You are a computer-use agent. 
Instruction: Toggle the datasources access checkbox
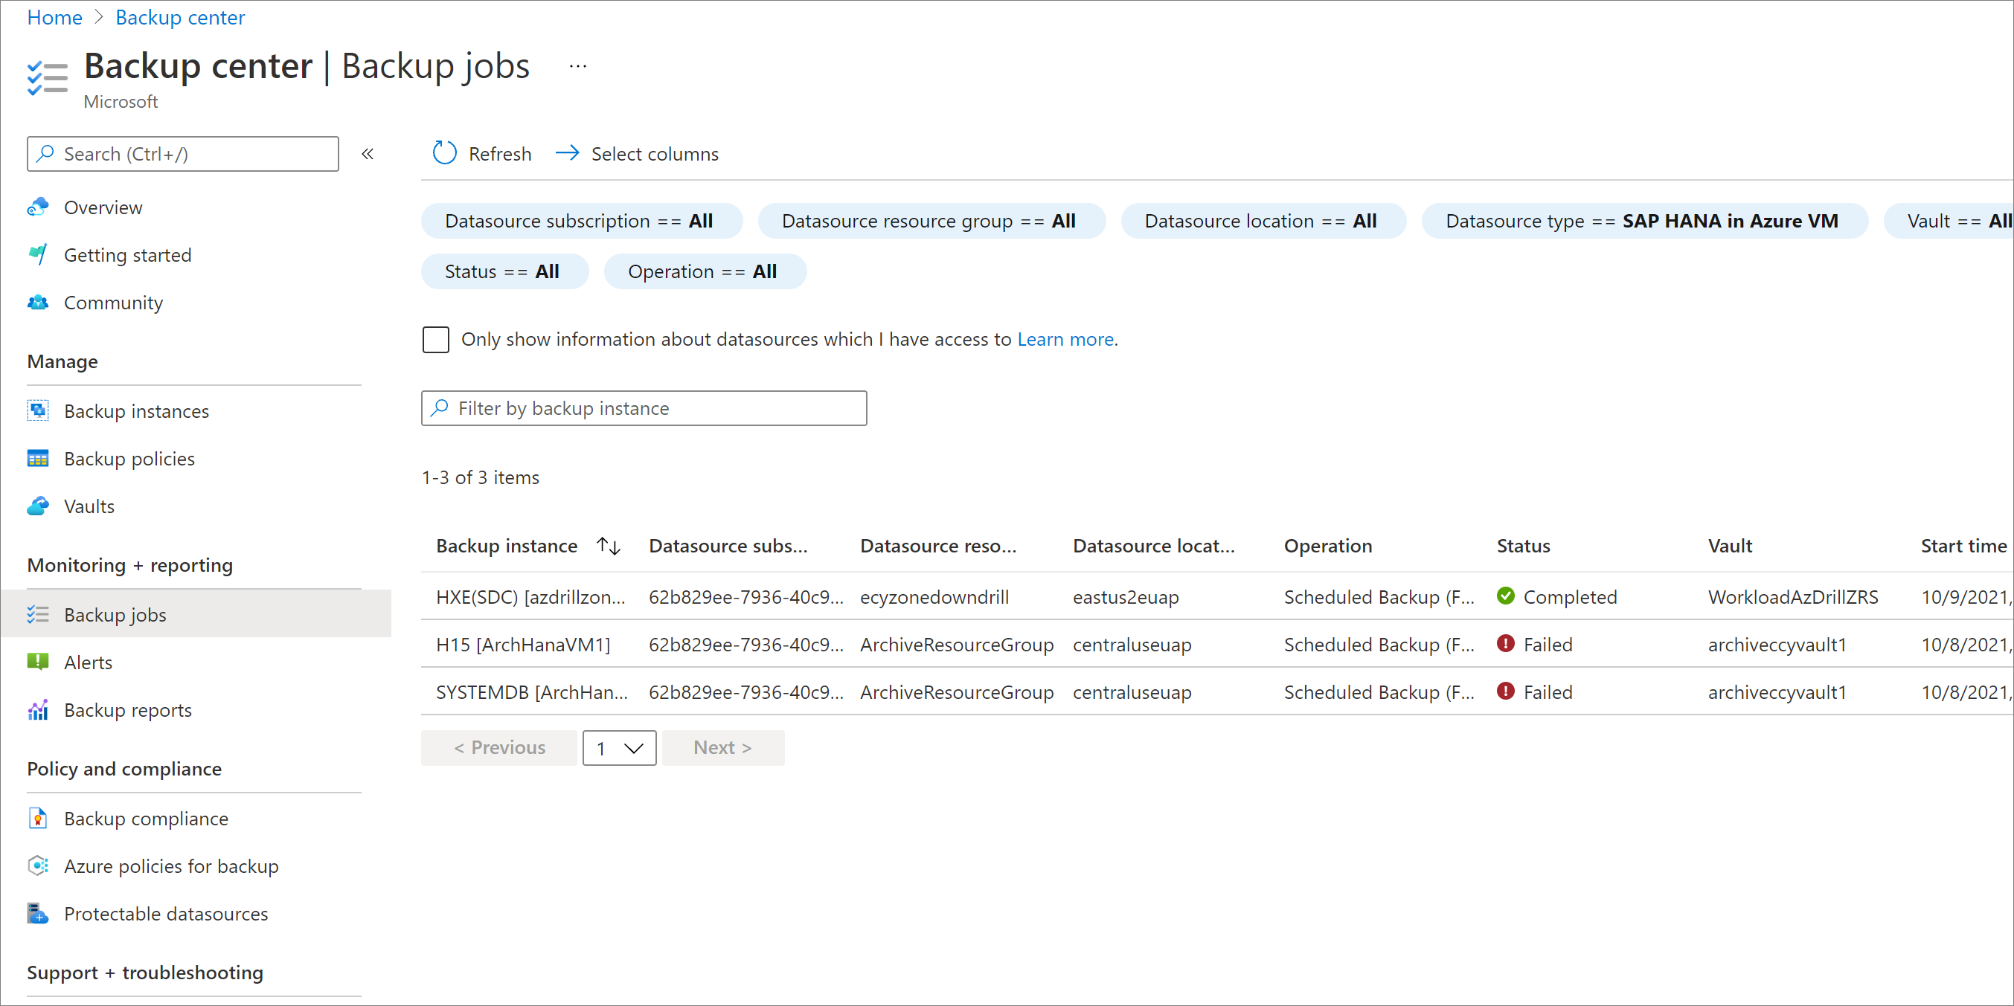point(437,339)
